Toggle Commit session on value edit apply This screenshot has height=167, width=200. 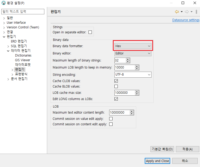coord(111,119)
